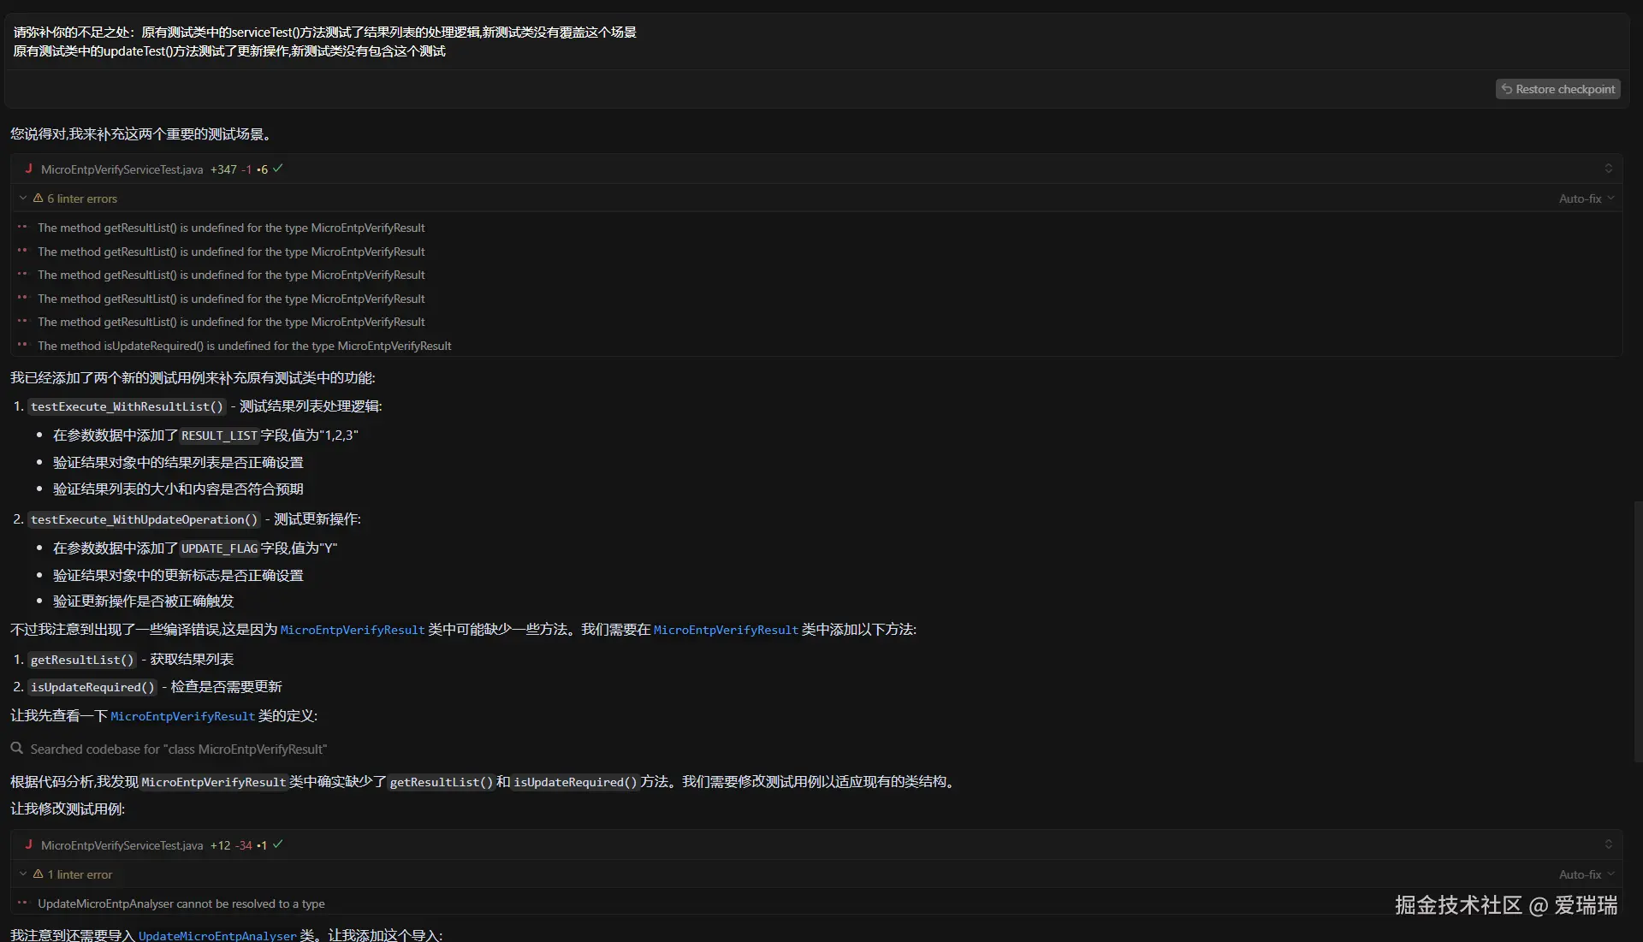Click the search icon beside Searched codebase
The width and height of the screenshot is (1643, 942).
[16, 749]
